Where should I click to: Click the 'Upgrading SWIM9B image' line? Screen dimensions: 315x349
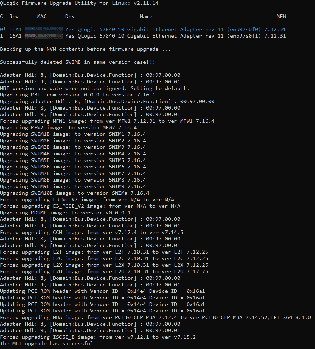(x=73, y=186)
